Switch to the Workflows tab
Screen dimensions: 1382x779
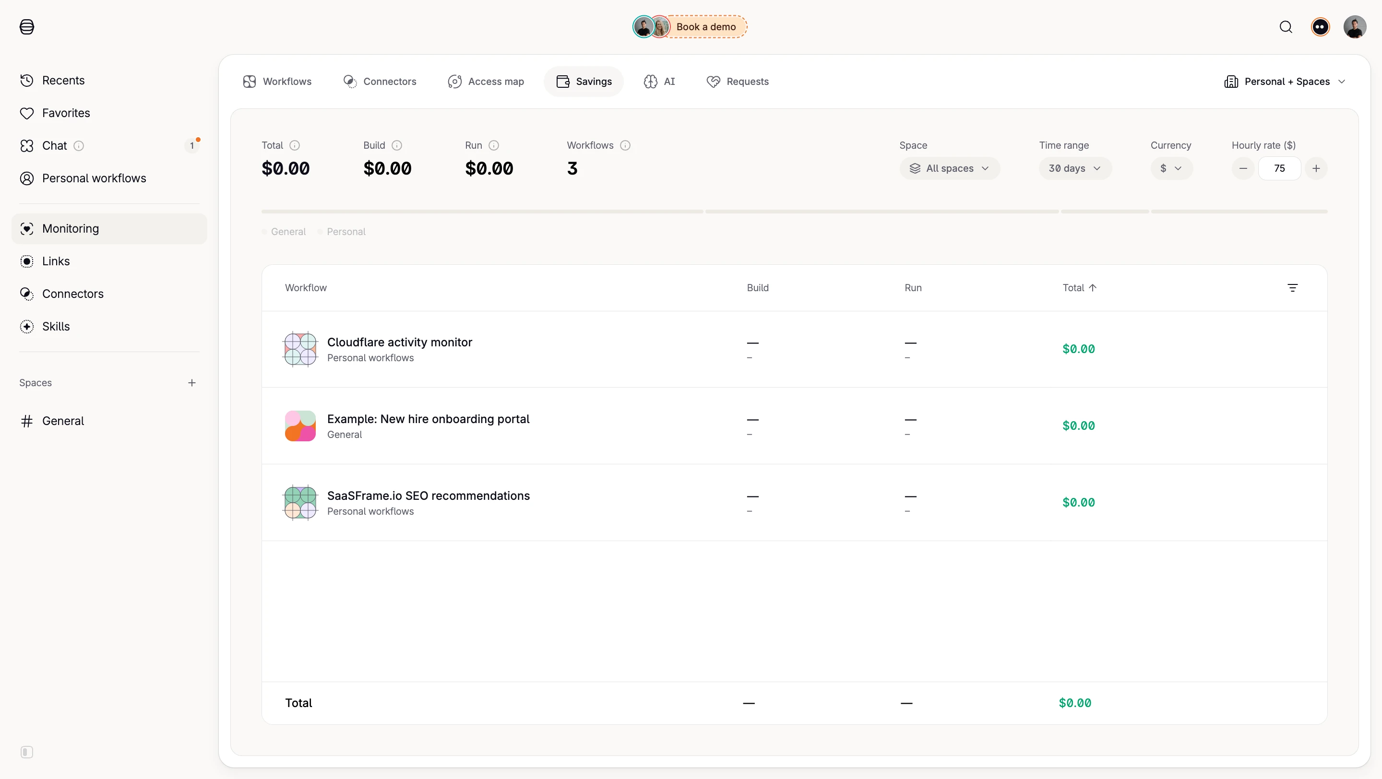(277, 82)
